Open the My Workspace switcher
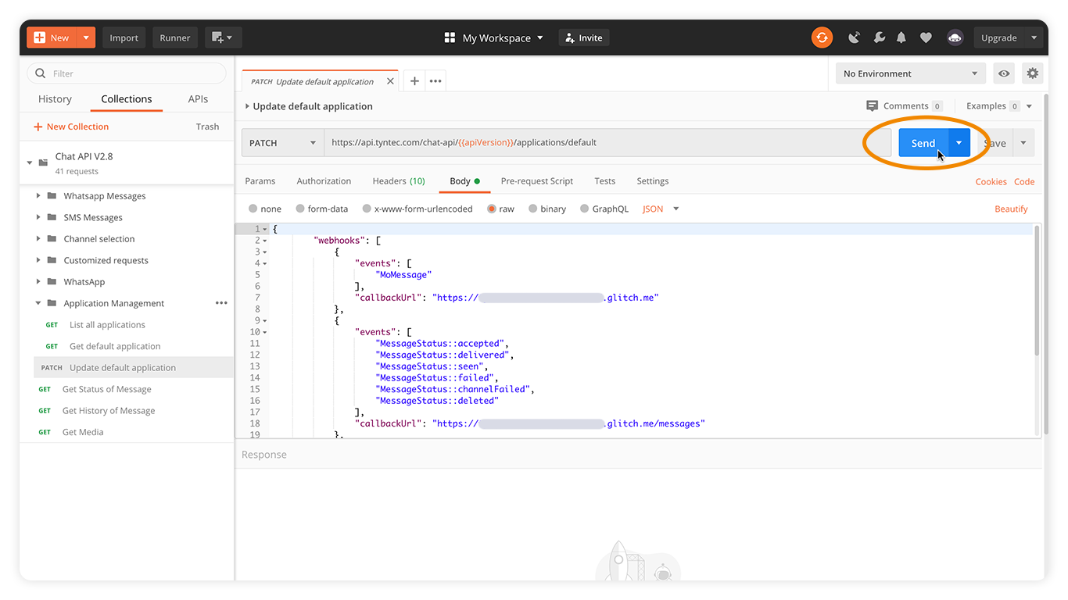 [x=493, y=37]
